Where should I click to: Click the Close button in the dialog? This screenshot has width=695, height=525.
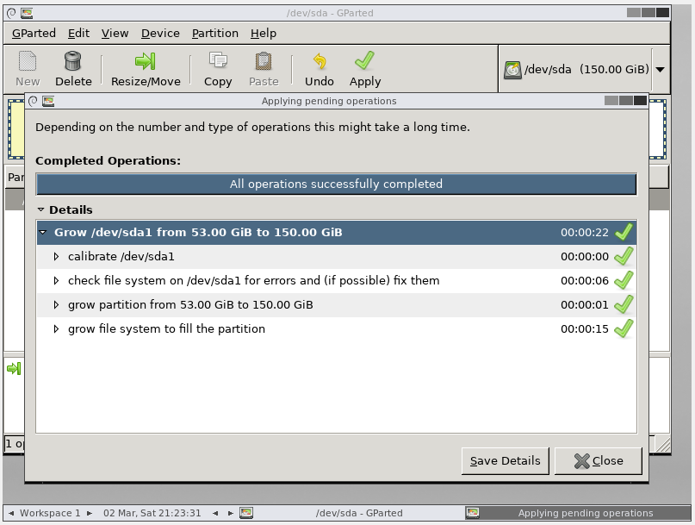(598, 460)
